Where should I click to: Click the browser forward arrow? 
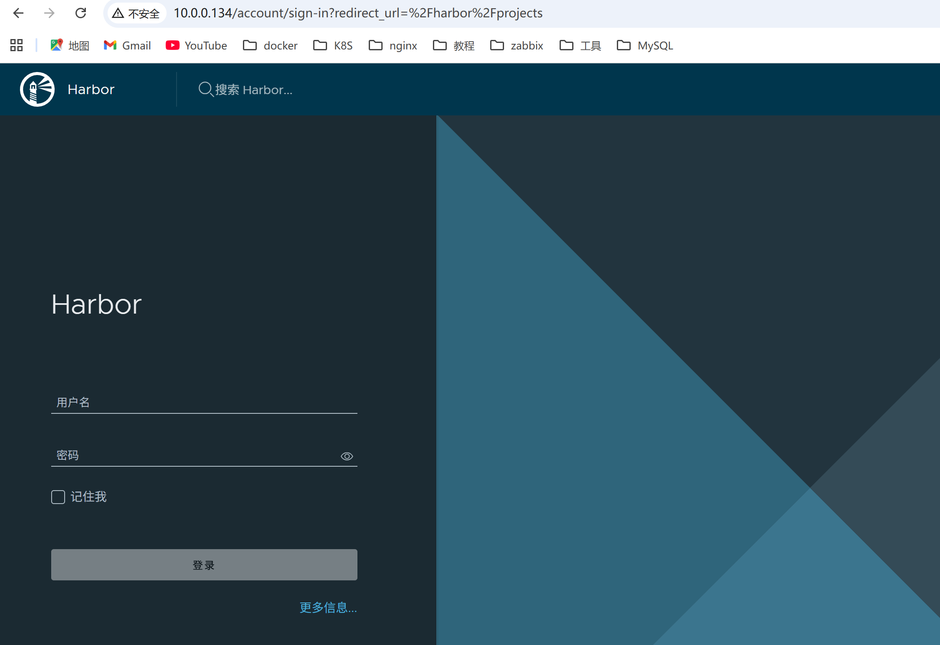(49, 13)
